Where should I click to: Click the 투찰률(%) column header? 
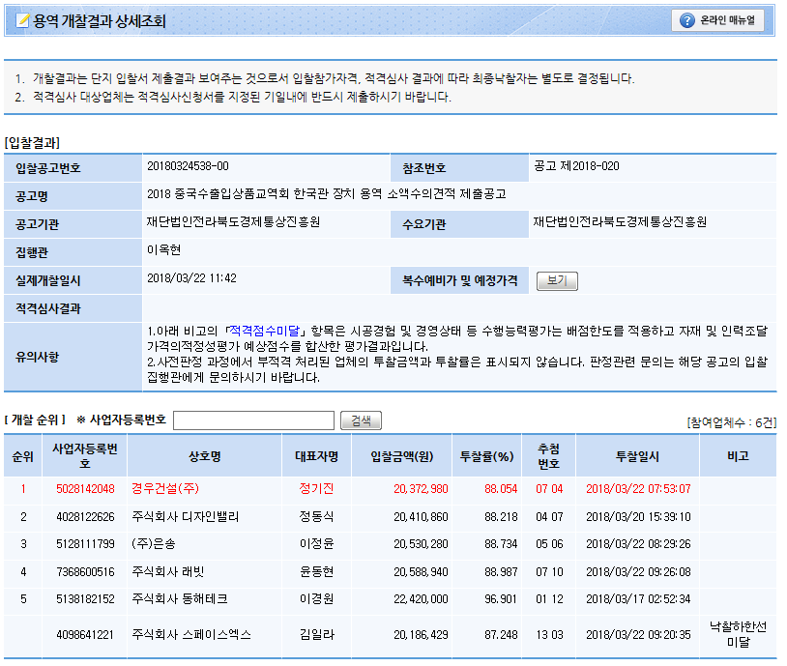click(486, 456)
